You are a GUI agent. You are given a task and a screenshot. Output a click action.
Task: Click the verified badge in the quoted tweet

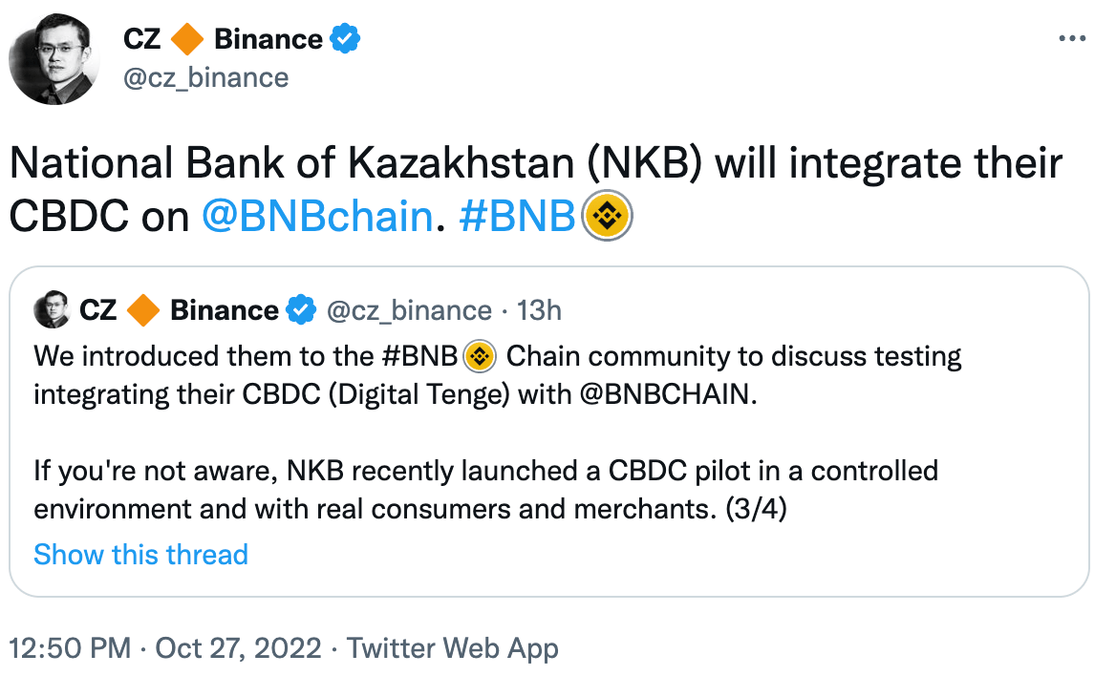click(302, 309)
